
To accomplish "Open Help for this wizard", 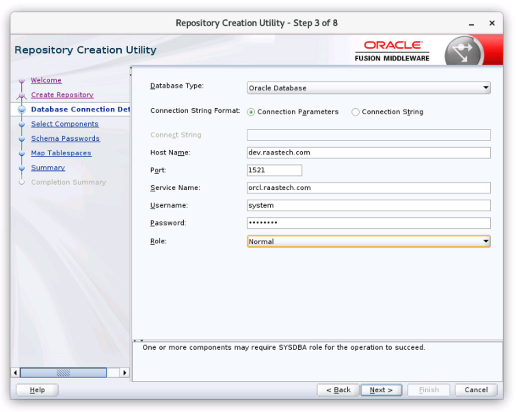I will [x=37, y=390].
